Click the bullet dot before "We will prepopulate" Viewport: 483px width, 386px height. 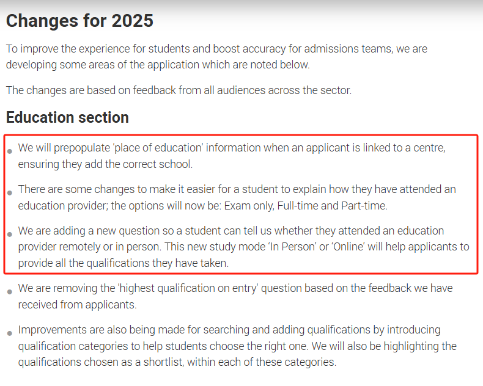point(10,151)
